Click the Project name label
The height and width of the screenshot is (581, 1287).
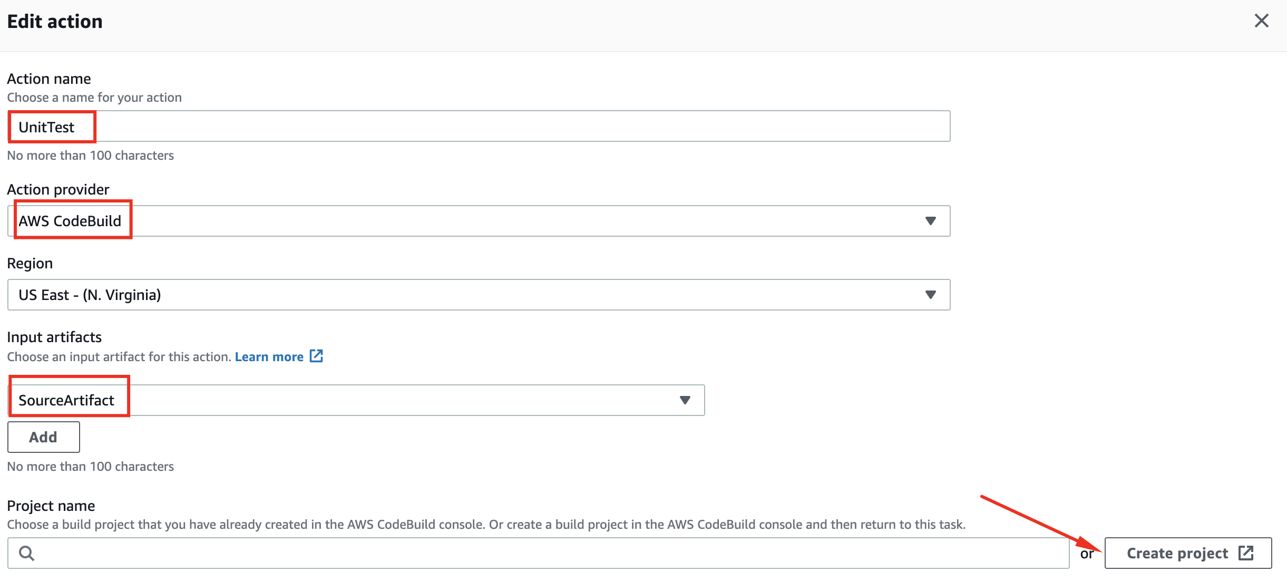coord(51,506)
